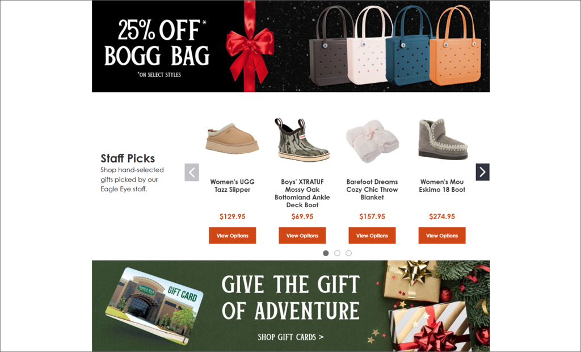The height and width of the screenshot is (352, 581).
Task: View options for Boys' XTRATUF Deck Boot
Action: (x=302, y=236)
